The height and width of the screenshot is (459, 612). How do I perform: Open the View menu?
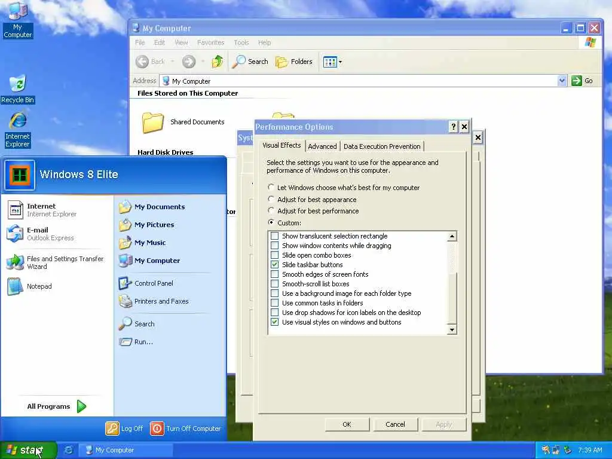click(181, 42)
